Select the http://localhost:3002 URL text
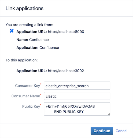133x138 pixels. [x=66, y=71]
